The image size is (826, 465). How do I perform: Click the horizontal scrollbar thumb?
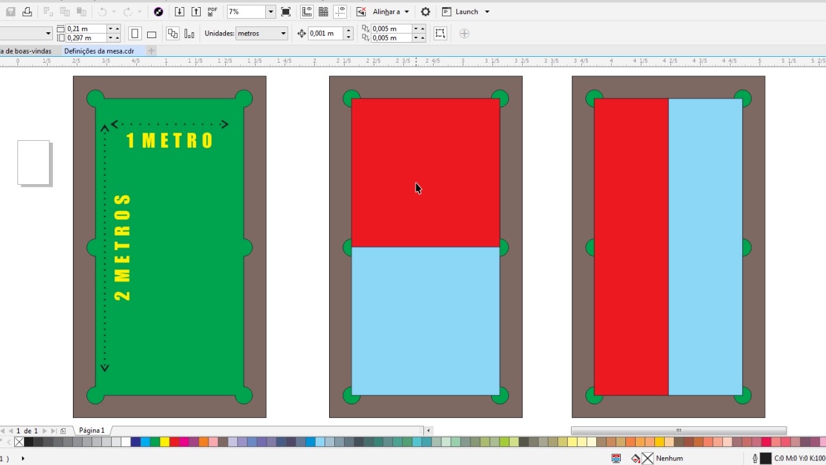678,431
